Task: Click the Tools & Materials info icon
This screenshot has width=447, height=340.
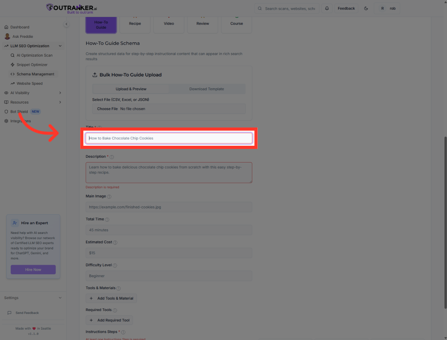Action: (x=119, y=288)
